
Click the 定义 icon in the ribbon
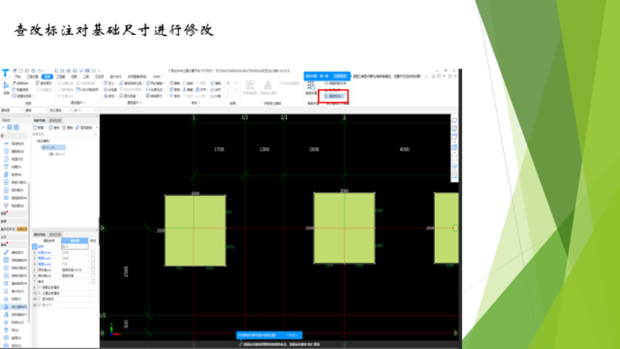109,83
